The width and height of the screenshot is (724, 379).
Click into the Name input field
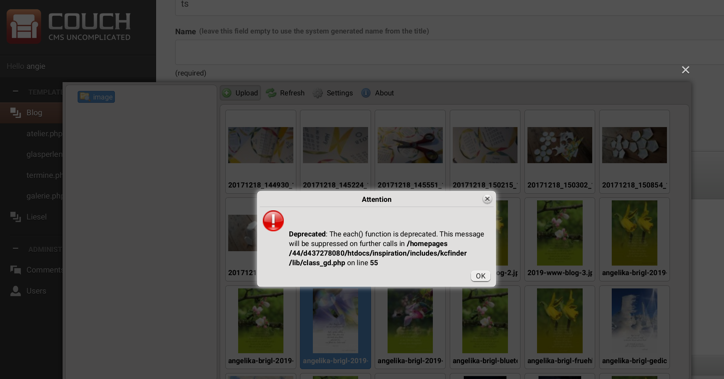(449, 52)
